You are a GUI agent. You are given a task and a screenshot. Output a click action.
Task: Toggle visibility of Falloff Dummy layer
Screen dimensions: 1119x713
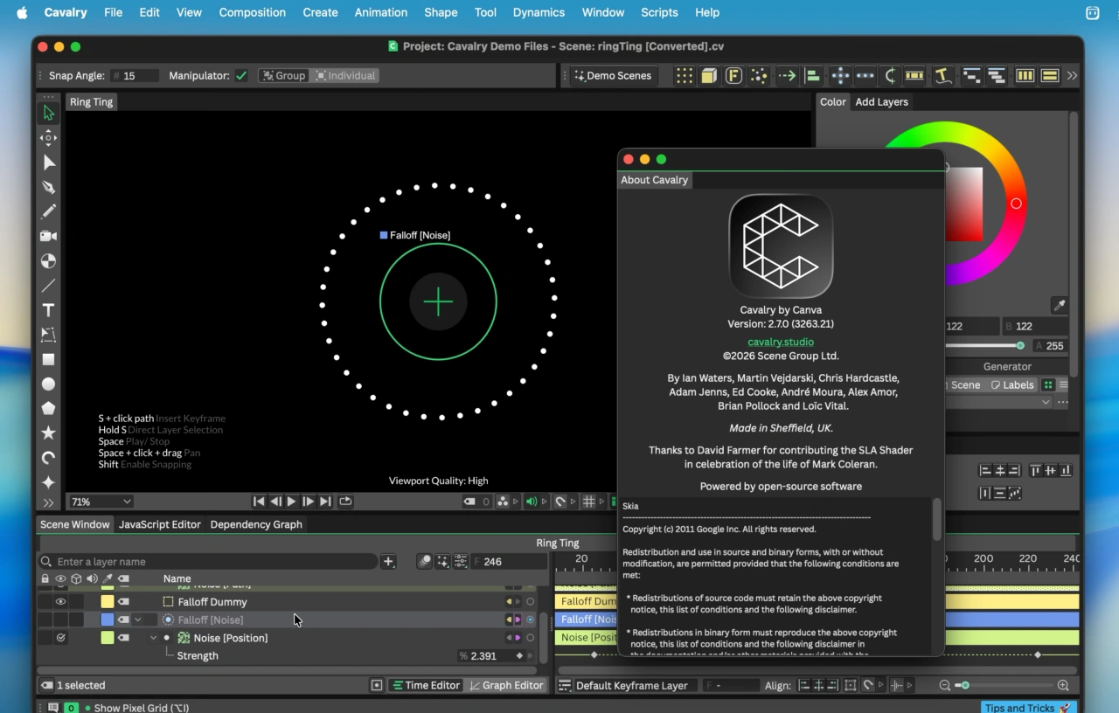coord(60,602)
